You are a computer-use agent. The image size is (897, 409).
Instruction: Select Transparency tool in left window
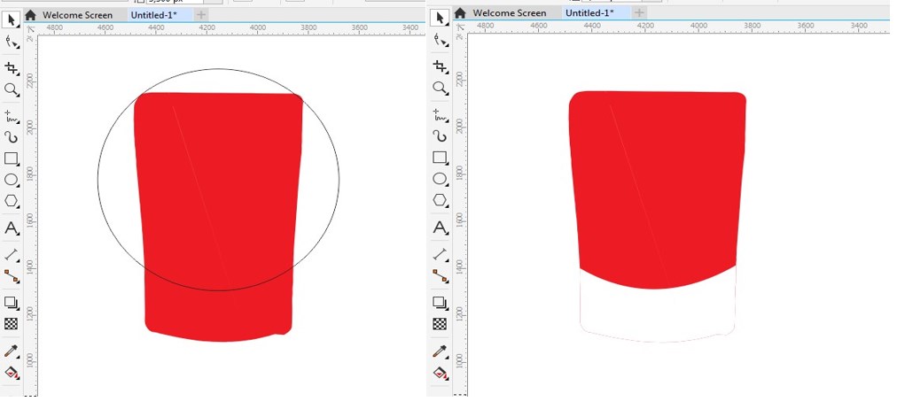tap(11, 324)
